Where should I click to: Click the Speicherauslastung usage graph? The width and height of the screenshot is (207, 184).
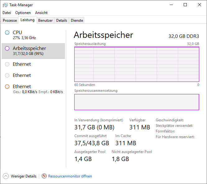click(137, 64)
